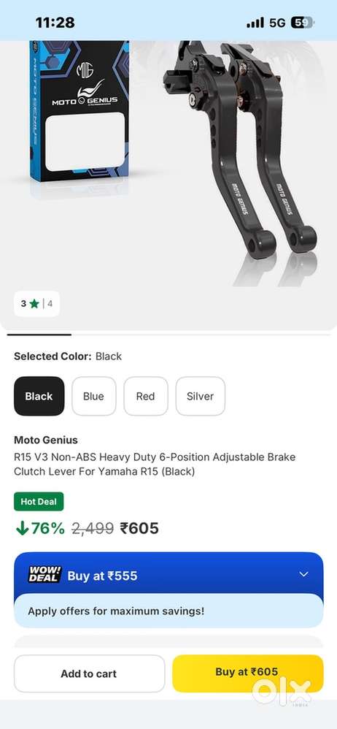The image size is (337, 729).
Task: Expand the Buy at ₹555 deal chevron
Action: point(303,575)
